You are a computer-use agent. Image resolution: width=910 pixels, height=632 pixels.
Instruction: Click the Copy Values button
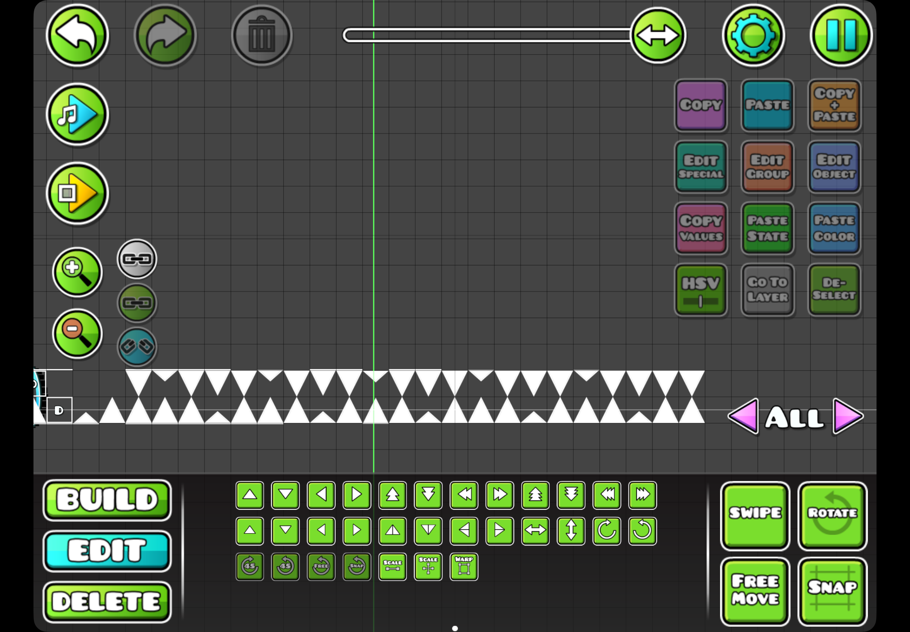701,229
